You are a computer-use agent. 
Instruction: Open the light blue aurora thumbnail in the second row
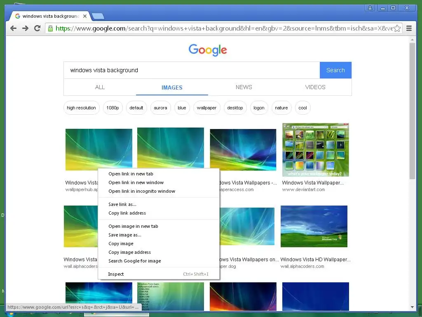point(247,227)
